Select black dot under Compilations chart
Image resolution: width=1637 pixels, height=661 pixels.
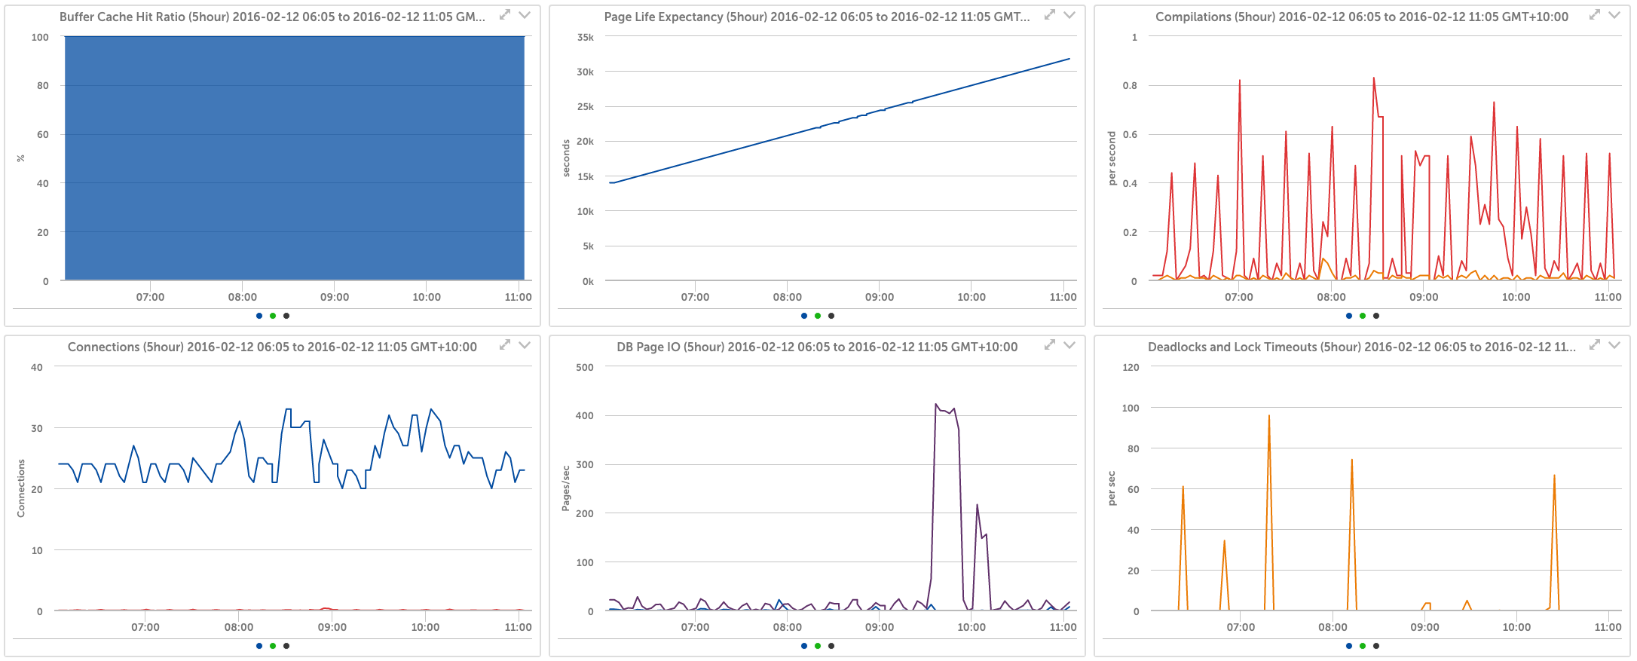coord(1376,316)
